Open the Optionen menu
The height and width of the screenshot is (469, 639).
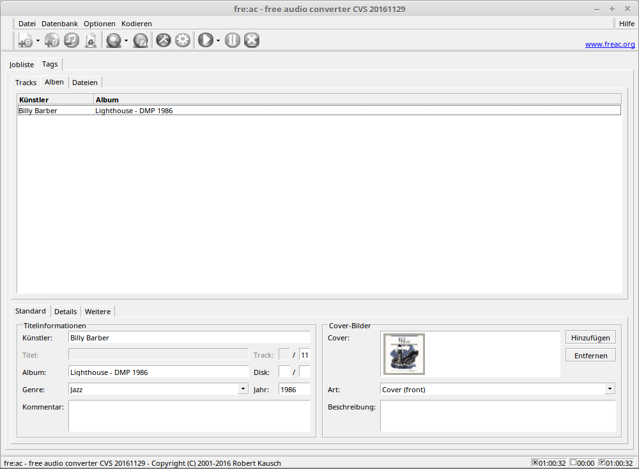coord(99,24)
